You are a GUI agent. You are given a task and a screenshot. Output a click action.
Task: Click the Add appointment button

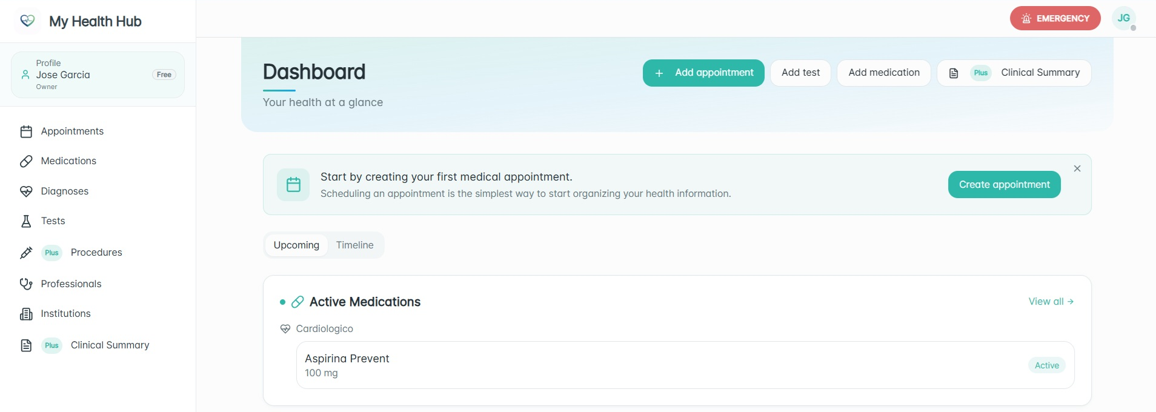703,73
